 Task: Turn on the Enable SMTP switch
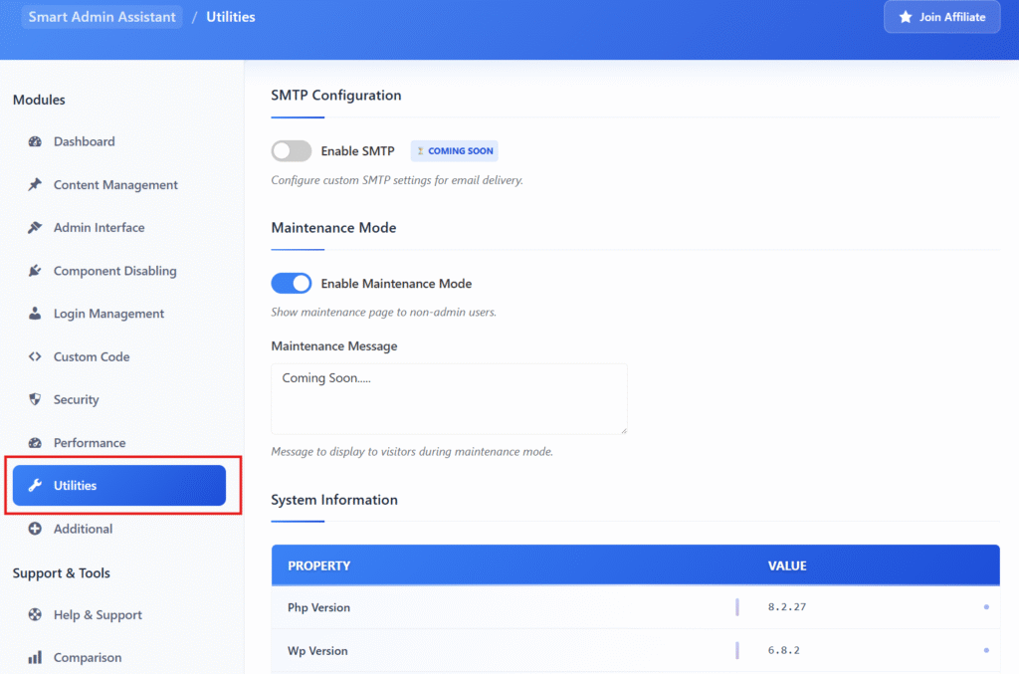pyautogui.click(x=292, y=150)
